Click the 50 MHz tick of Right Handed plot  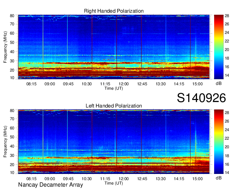12,42
